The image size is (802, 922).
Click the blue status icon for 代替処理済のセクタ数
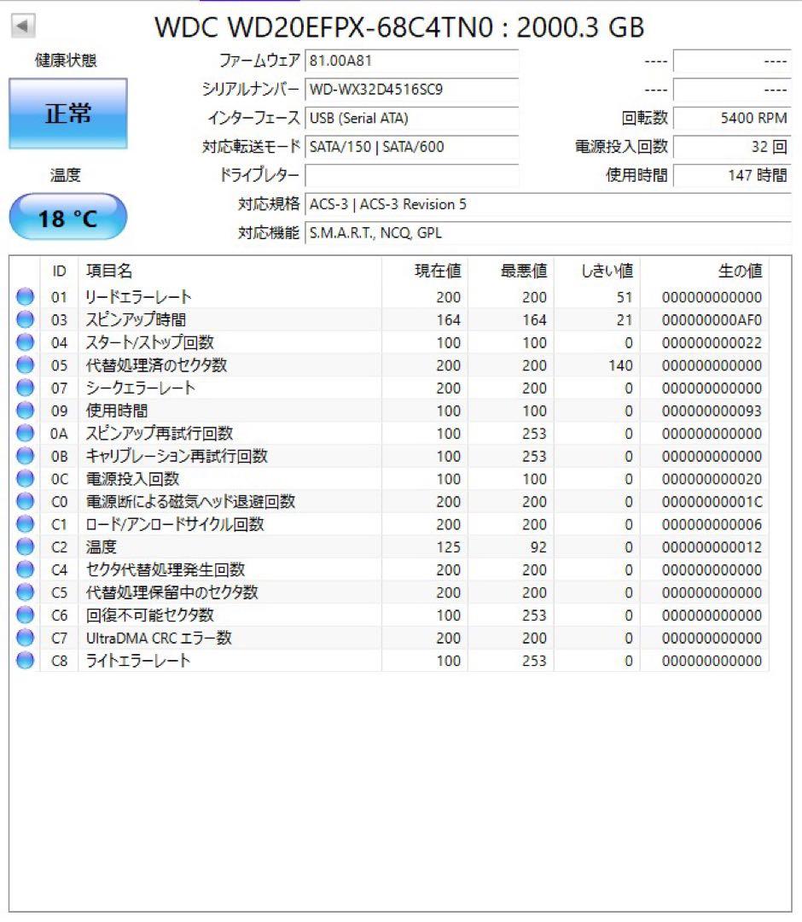click(x=24, y=365)
